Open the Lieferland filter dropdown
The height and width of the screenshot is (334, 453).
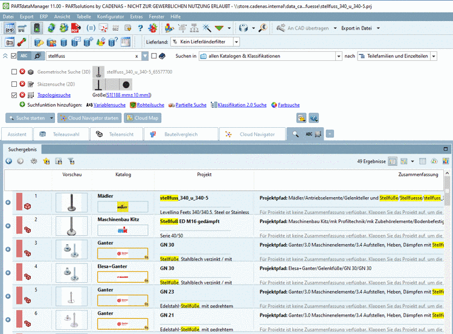pyautogui.click(x=236, y=42)
